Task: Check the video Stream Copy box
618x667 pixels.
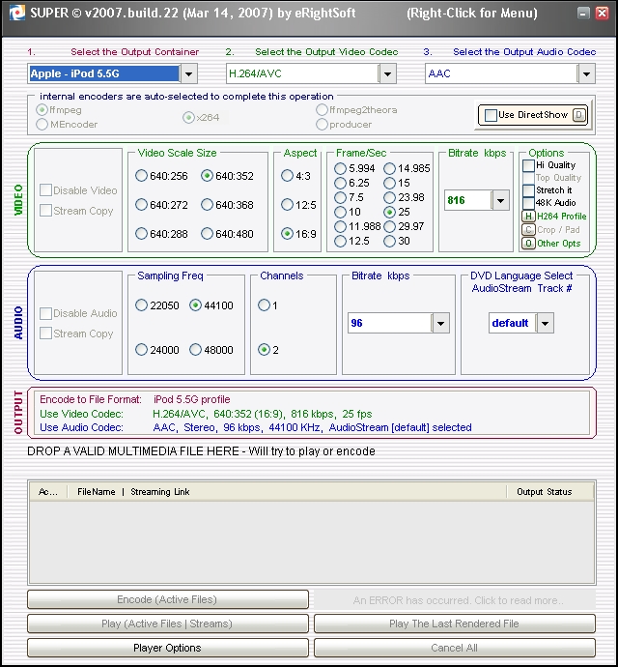Action: (45, 211)
